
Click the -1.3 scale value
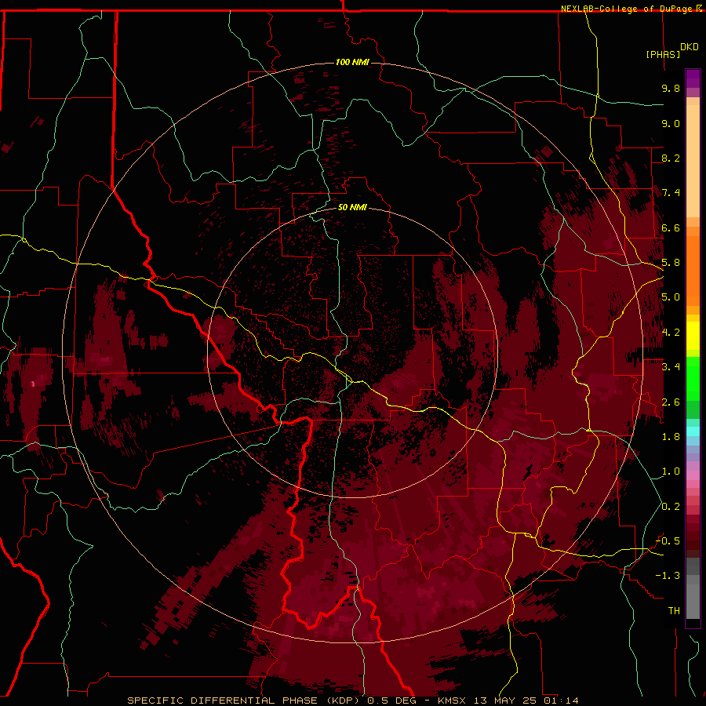click(668, 576)
